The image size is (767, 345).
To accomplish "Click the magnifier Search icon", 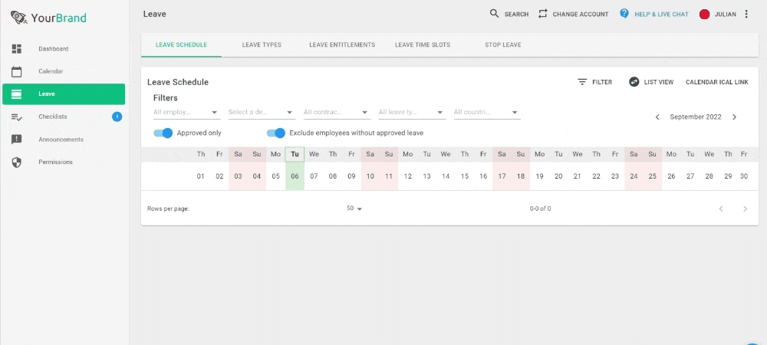I will 495,14.
